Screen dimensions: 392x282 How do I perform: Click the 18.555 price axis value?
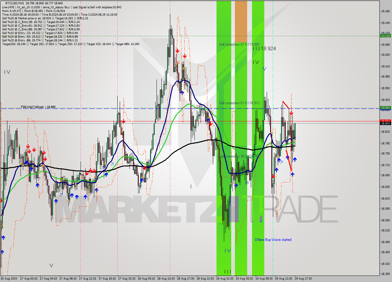tap(385, 220)
